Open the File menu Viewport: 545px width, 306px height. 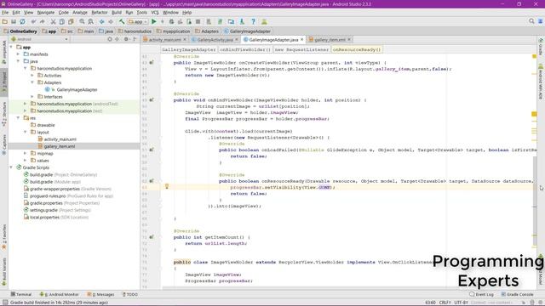point(5,13)
